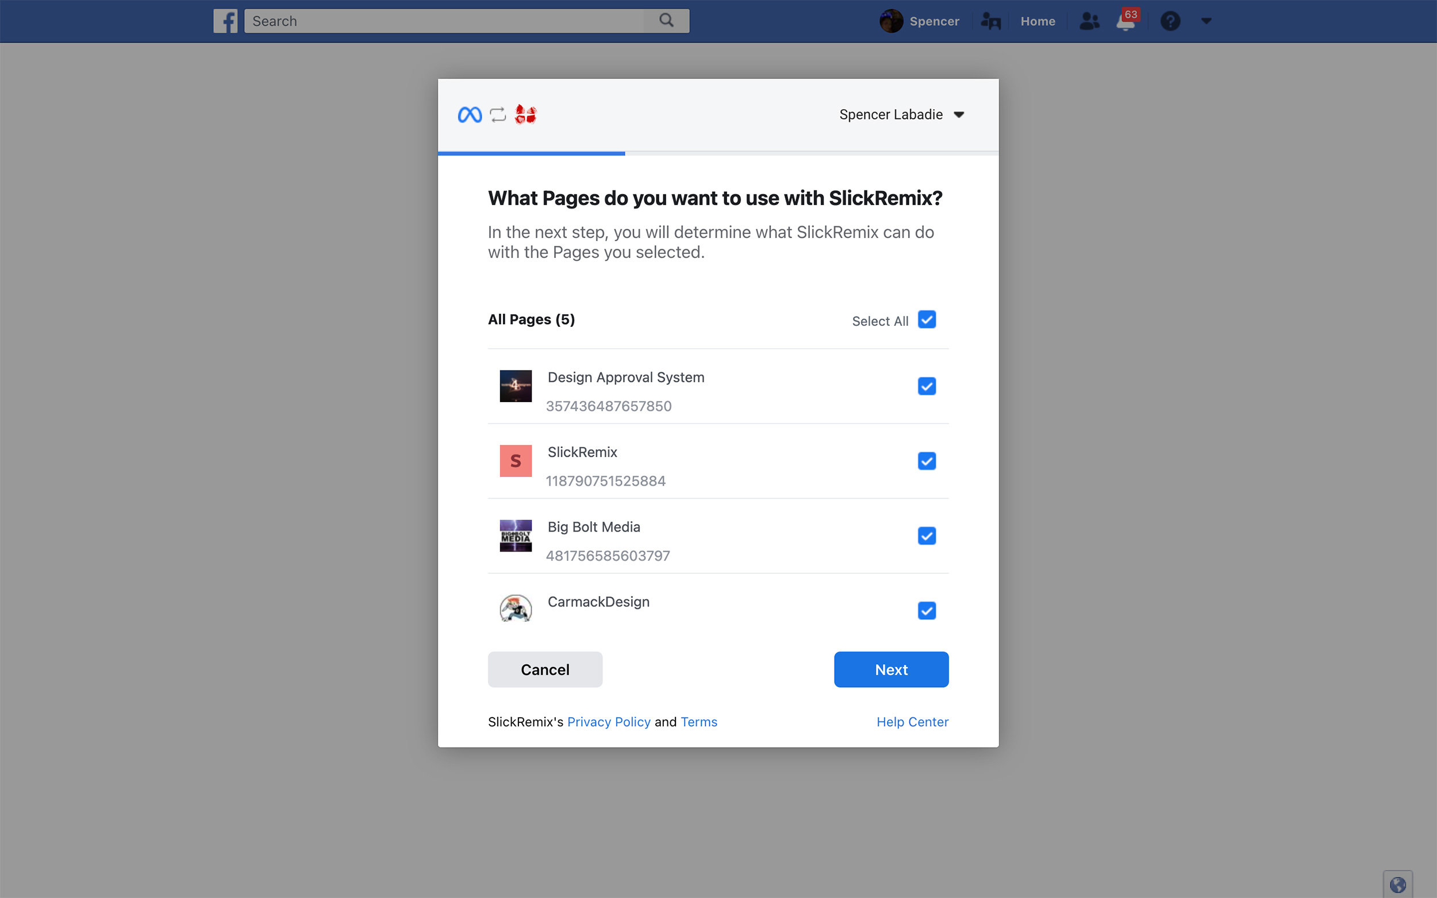Click the Facebook logo icon

point(225,21)
